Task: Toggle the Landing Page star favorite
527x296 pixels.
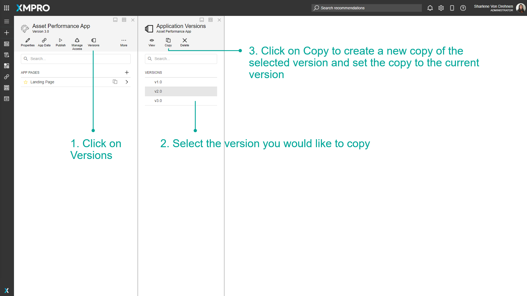Action: click(x=26, y=82)
